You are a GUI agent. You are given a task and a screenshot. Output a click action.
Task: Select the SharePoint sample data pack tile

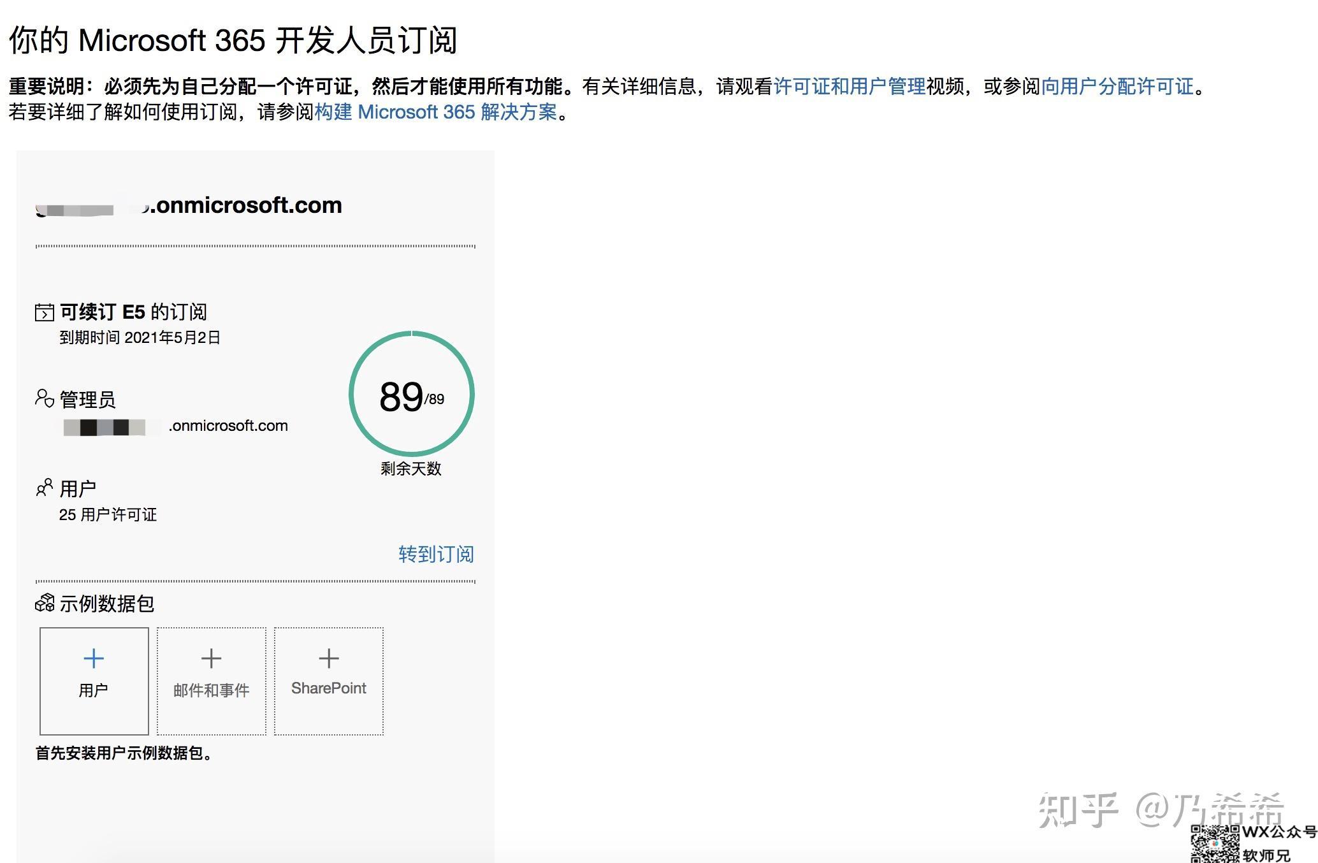tap(329, 681)
